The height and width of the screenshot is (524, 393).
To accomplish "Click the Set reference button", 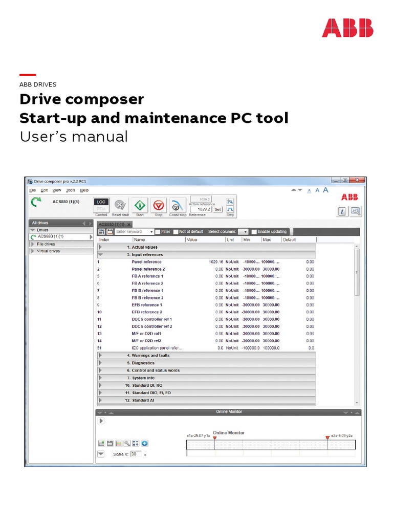I will (217, 209).
